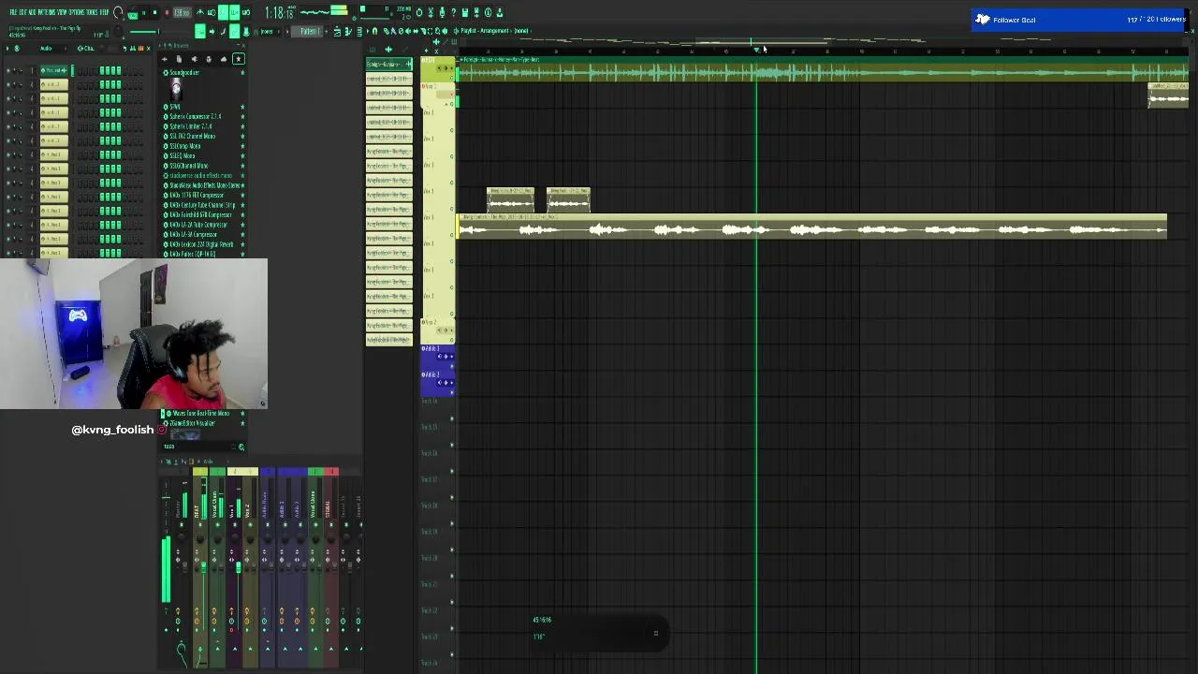This screenshot has width=1198, height=674.
Task: Click the tempo display field
Action: tap(182, 12)
